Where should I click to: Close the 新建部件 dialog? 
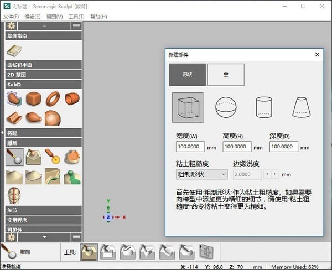(317, 55)
